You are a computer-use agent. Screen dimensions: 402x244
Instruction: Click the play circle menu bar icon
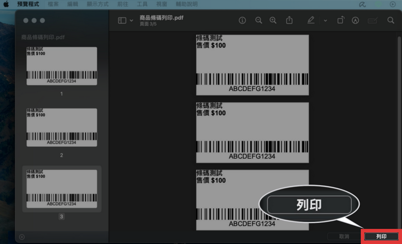[392, 4]
